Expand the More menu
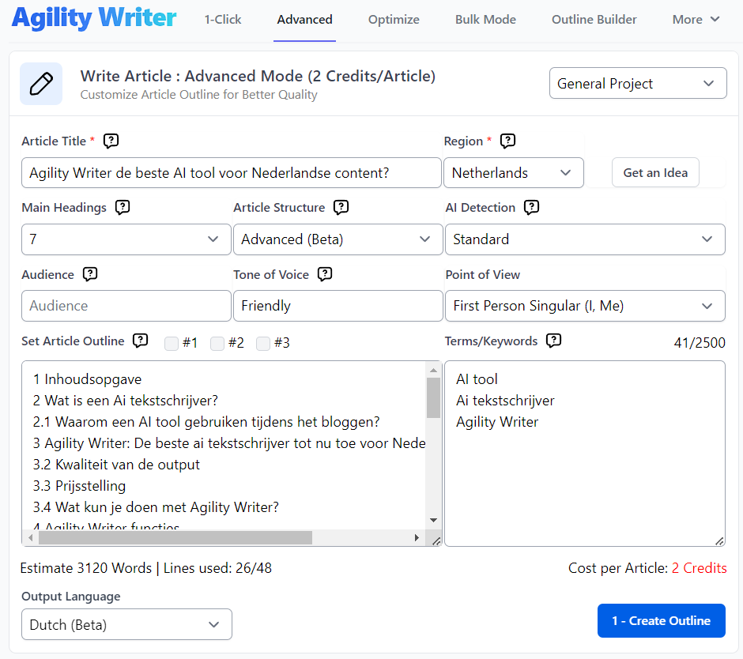 point(696,20)
